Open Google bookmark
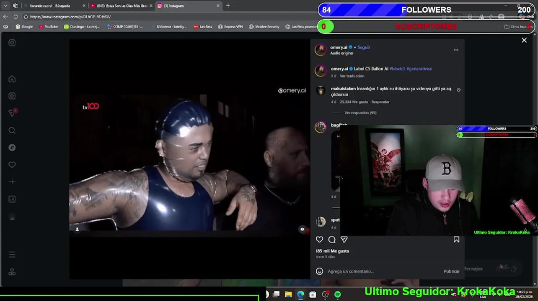This screenshot has height=301, width=538. point(24,26)
